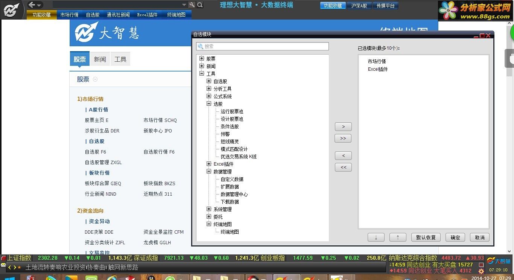Open the top address bar dropdown arrow
The image size is (514, 280).
(x=184, y=5)
